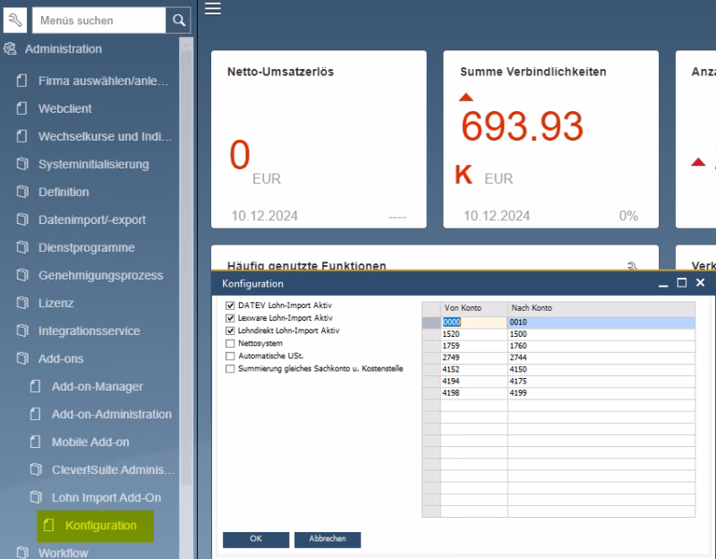Open the hamburger menu icon
The image size is (716, 559).
point(212,9)
